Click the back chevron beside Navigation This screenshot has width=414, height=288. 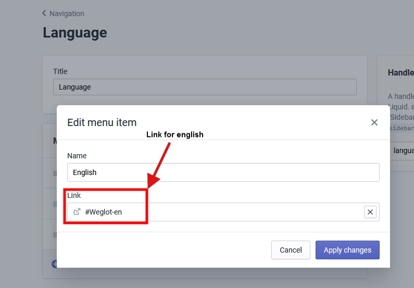(x=44, y=14)
